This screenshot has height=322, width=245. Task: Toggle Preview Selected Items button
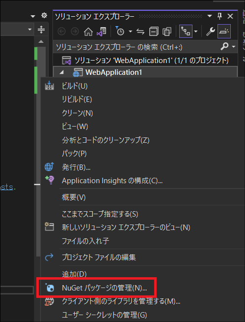coord(224,31)
